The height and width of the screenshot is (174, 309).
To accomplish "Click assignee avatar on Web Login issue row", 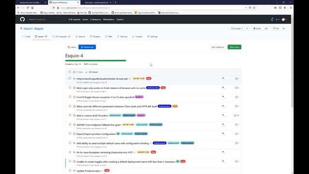I will pyautogui.click(x=223, y=88).
